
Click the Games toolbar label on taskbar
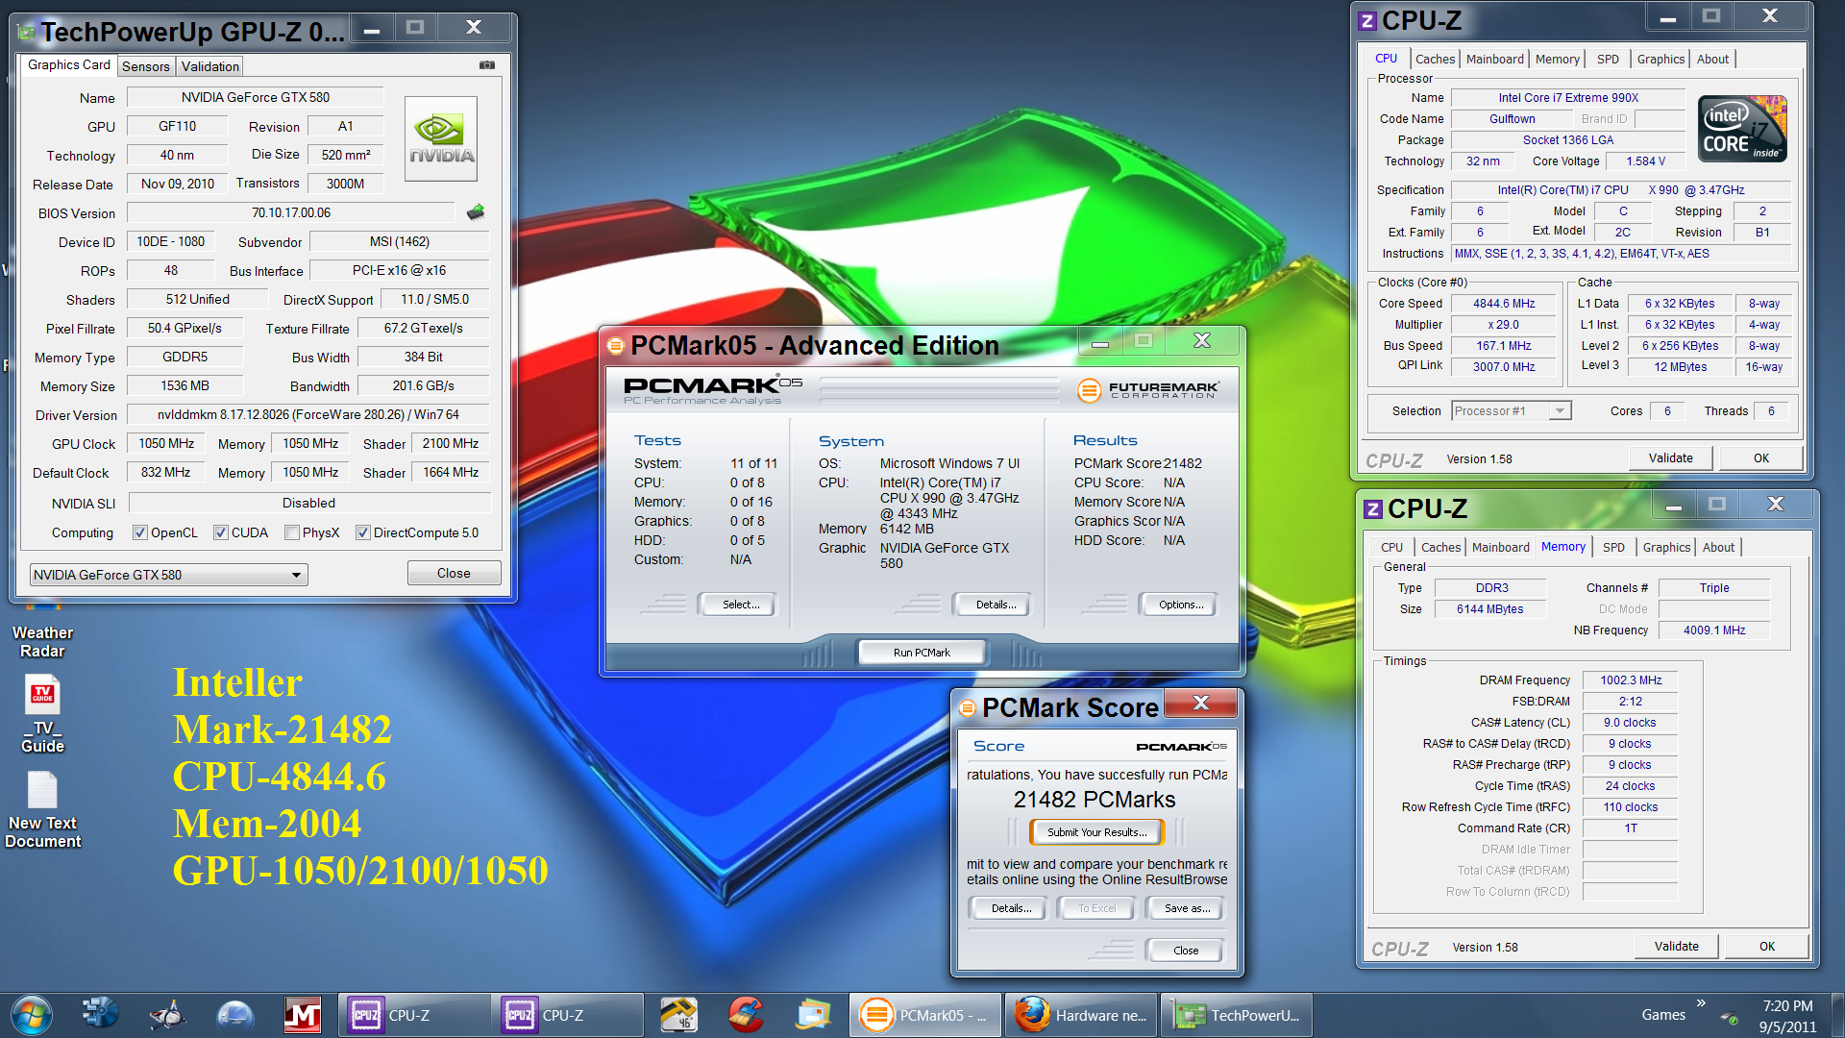point(1663,1015)
